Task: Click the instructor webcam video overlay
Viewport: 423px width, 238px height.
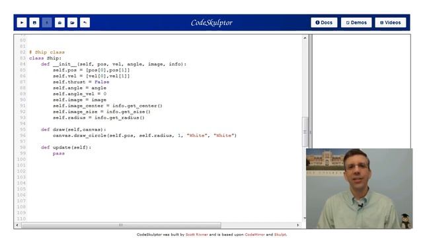Action: tap(359, 188)
